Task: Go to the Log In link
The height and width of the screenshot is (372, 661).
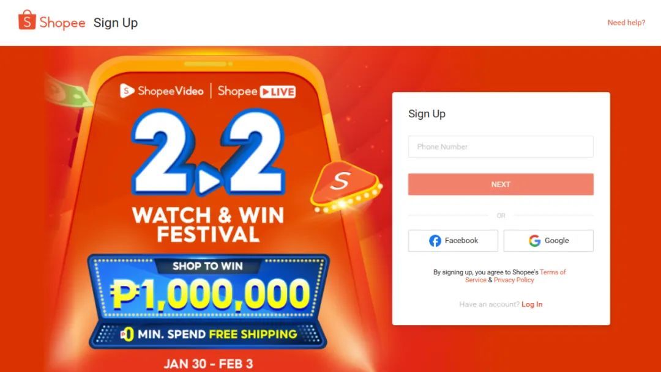Action: (x=532, y=304)
